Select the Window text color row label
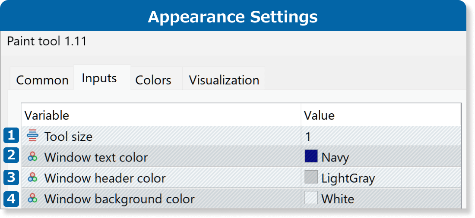The width and height of the screenshot is (475, 218). pyautogui.click(x=96, y=157)
